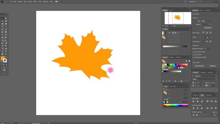Toggle Show Grid icon in Properties

(207, 33)
